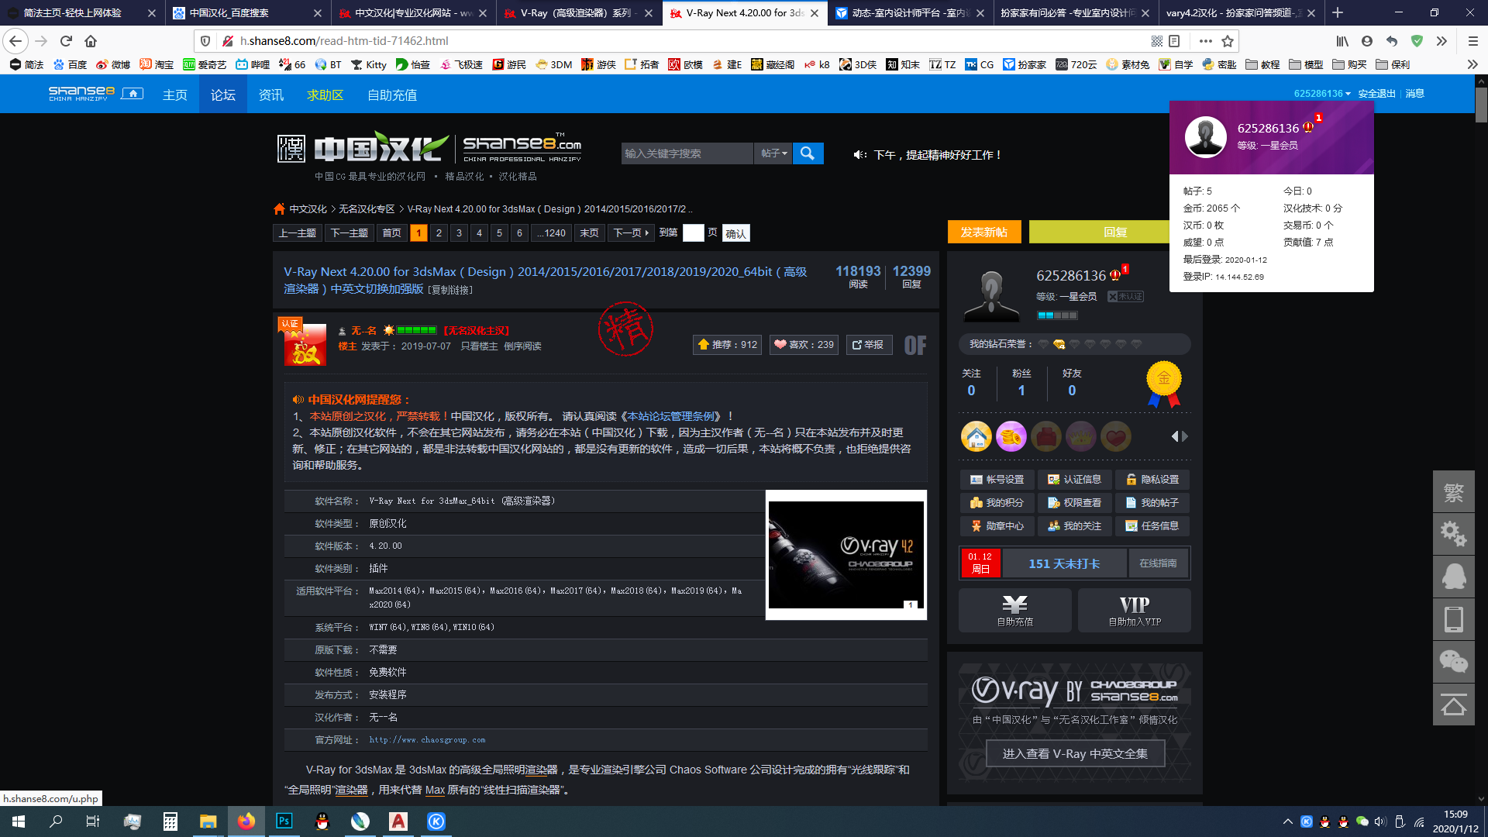Open the QQ contact side button

click(x=1454, y=577)
